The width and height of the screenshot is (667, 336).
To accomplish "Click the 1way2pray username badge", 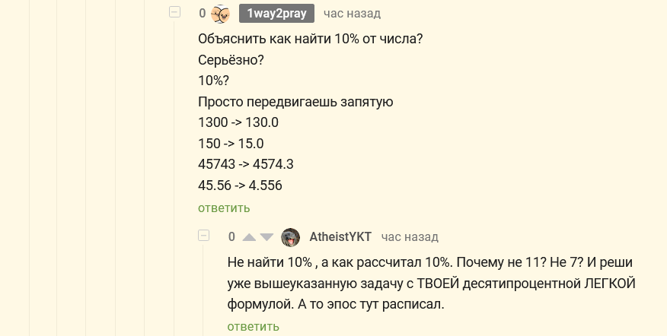I will [276, 14].
